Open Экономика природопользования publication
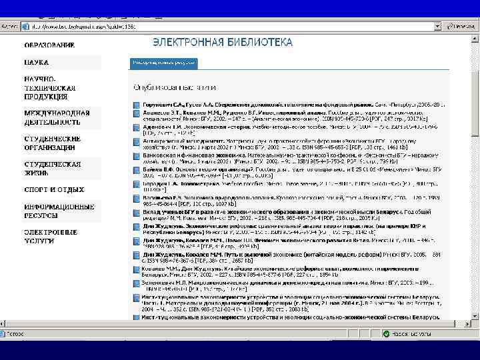This screenshot has height=360, width=480. pos(291,201)
